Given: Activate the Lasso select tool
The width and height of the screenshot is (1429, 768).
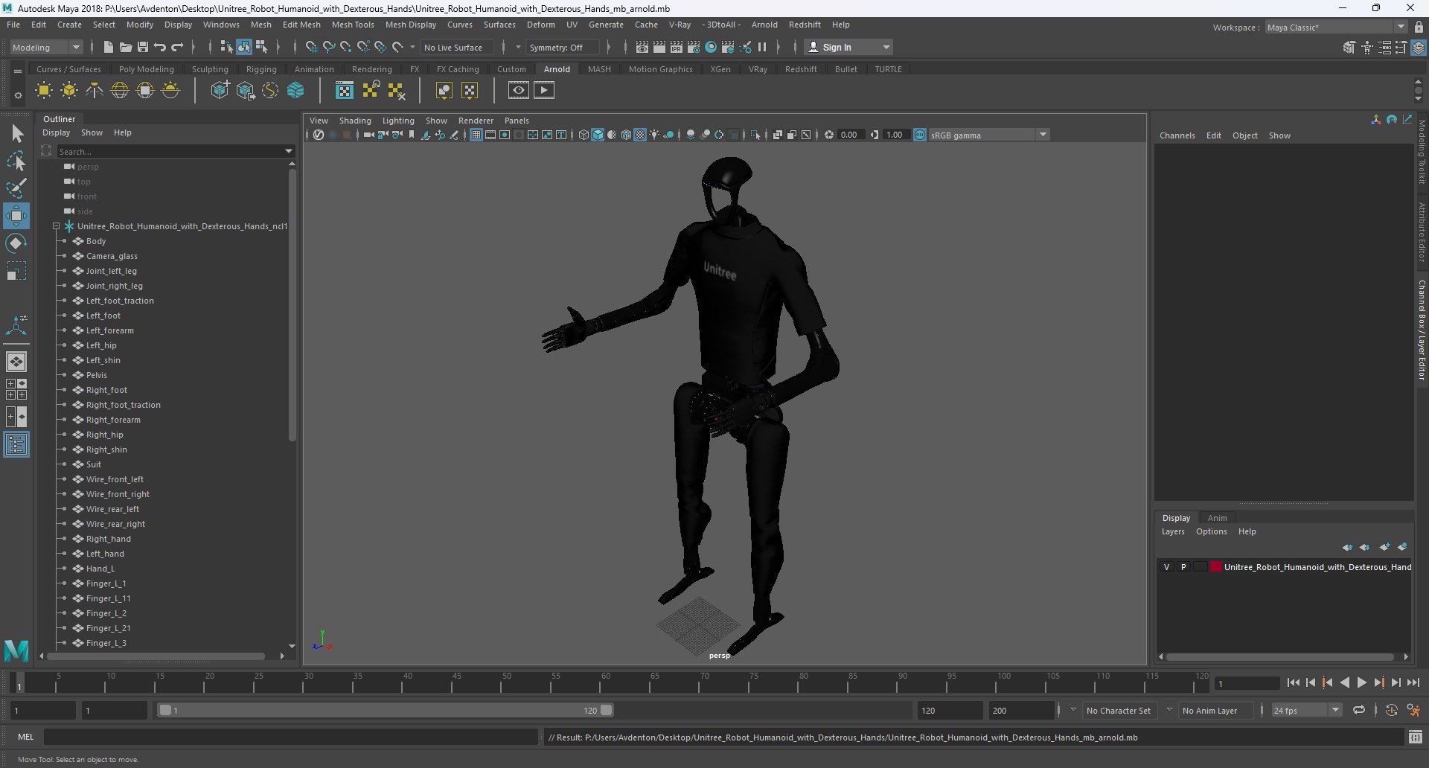Looking at the screenshot, I should (x=16, y=161).
